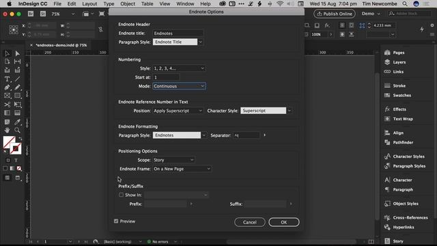Select the Scissors tool
The height and width of the screenshot is (246, 437).
8,105
